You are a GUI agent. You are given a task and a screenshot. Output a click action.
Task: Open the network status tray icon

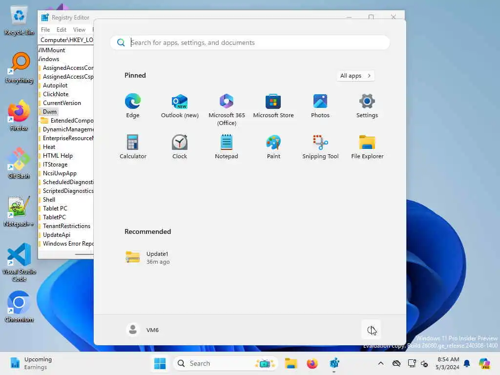[x=412, y=363]
